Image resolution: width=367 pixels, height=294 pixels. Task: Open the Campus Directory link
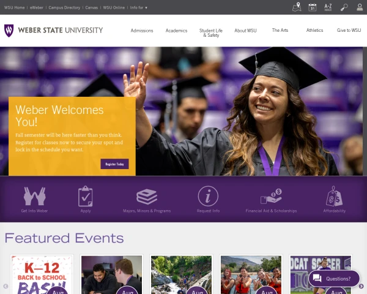pos(64,7)
